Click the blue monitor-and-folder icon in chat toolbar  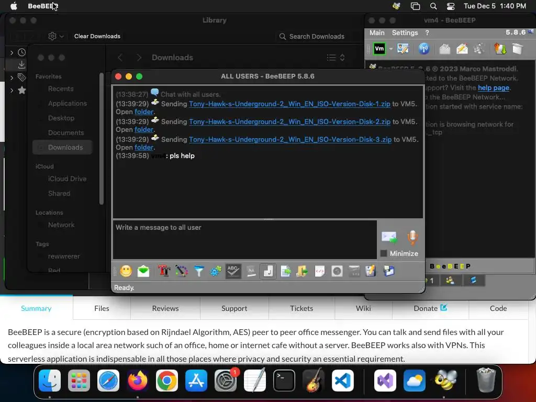(x=389, y=272)
